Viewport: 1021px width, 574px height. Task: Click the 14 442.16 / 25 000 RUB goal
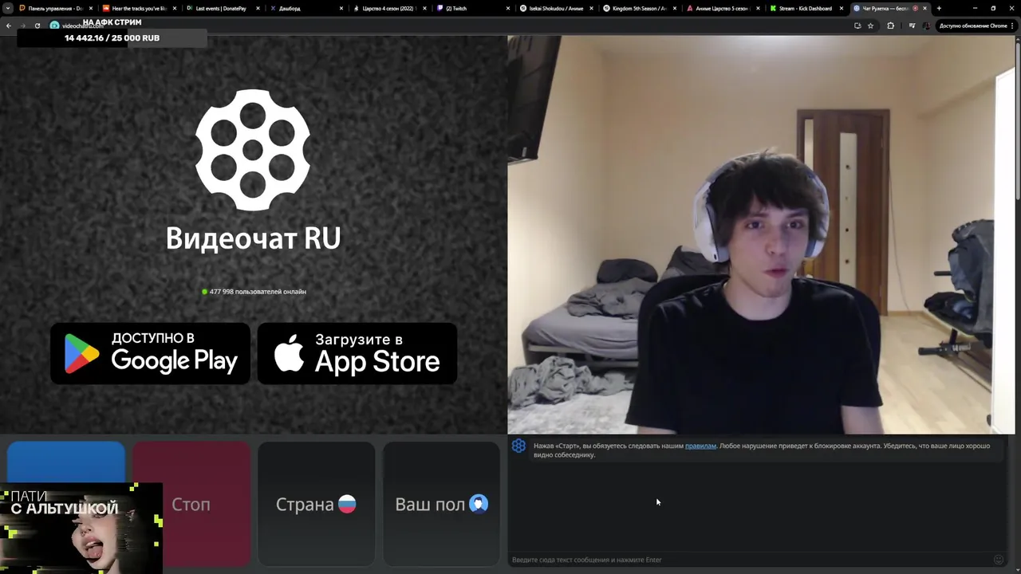click(112, 38)
